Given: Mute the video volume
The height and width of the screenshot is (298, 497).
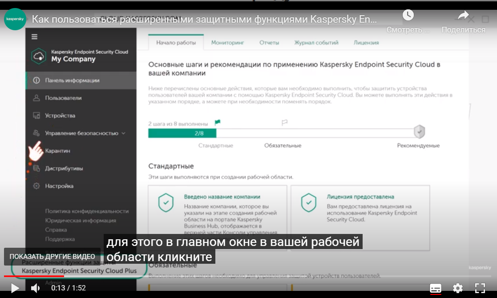Looking at the screenshot, I should coord(35,288).
